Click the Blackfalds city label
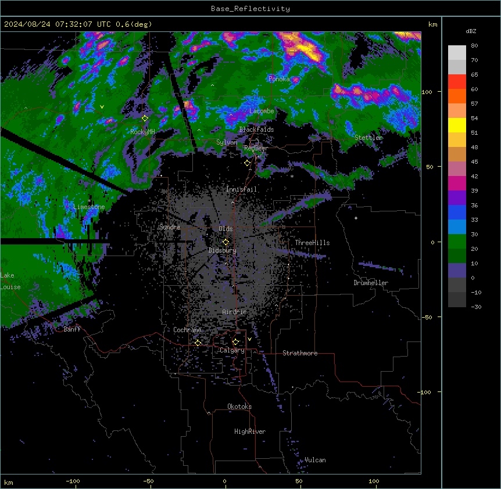 click(x=256, y=130)
